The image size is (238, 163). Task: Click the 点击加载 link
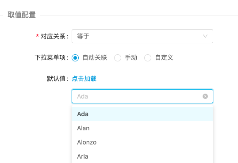[x=84, y=79]
